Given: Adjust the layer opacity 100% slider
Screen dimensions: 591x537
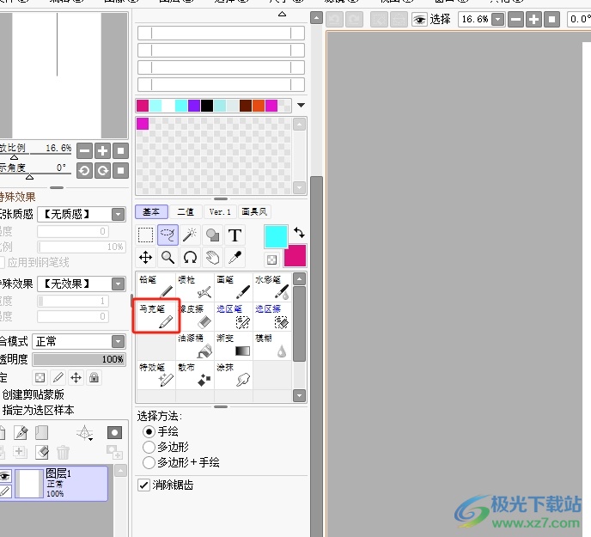Looking at the screenshot, I should pos(79,359).
